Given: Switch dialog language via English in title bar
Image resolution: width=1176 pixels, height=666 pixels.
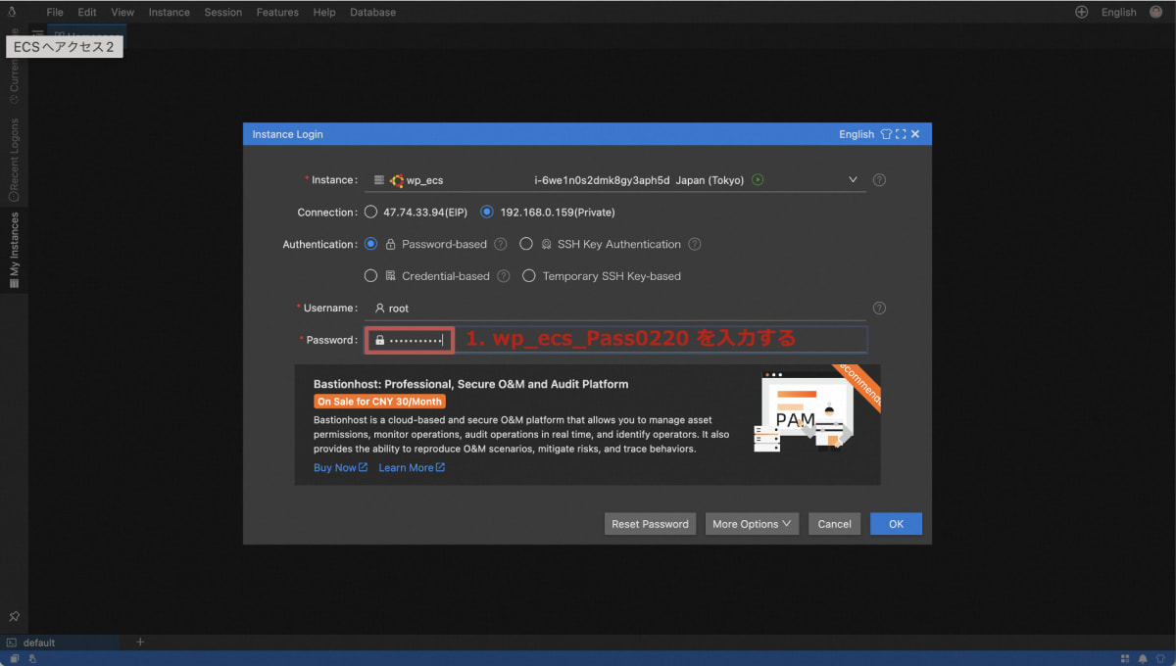Looking at the screenshot, I should 857,134.
